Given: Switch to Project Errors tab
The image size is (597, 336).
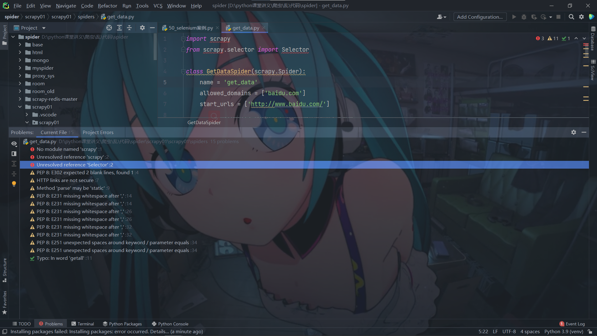Looking at the screenshot, I should click(98, 132).
